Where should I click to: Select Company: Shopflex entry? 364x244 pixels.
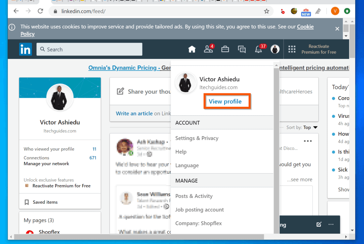point(198,223)
